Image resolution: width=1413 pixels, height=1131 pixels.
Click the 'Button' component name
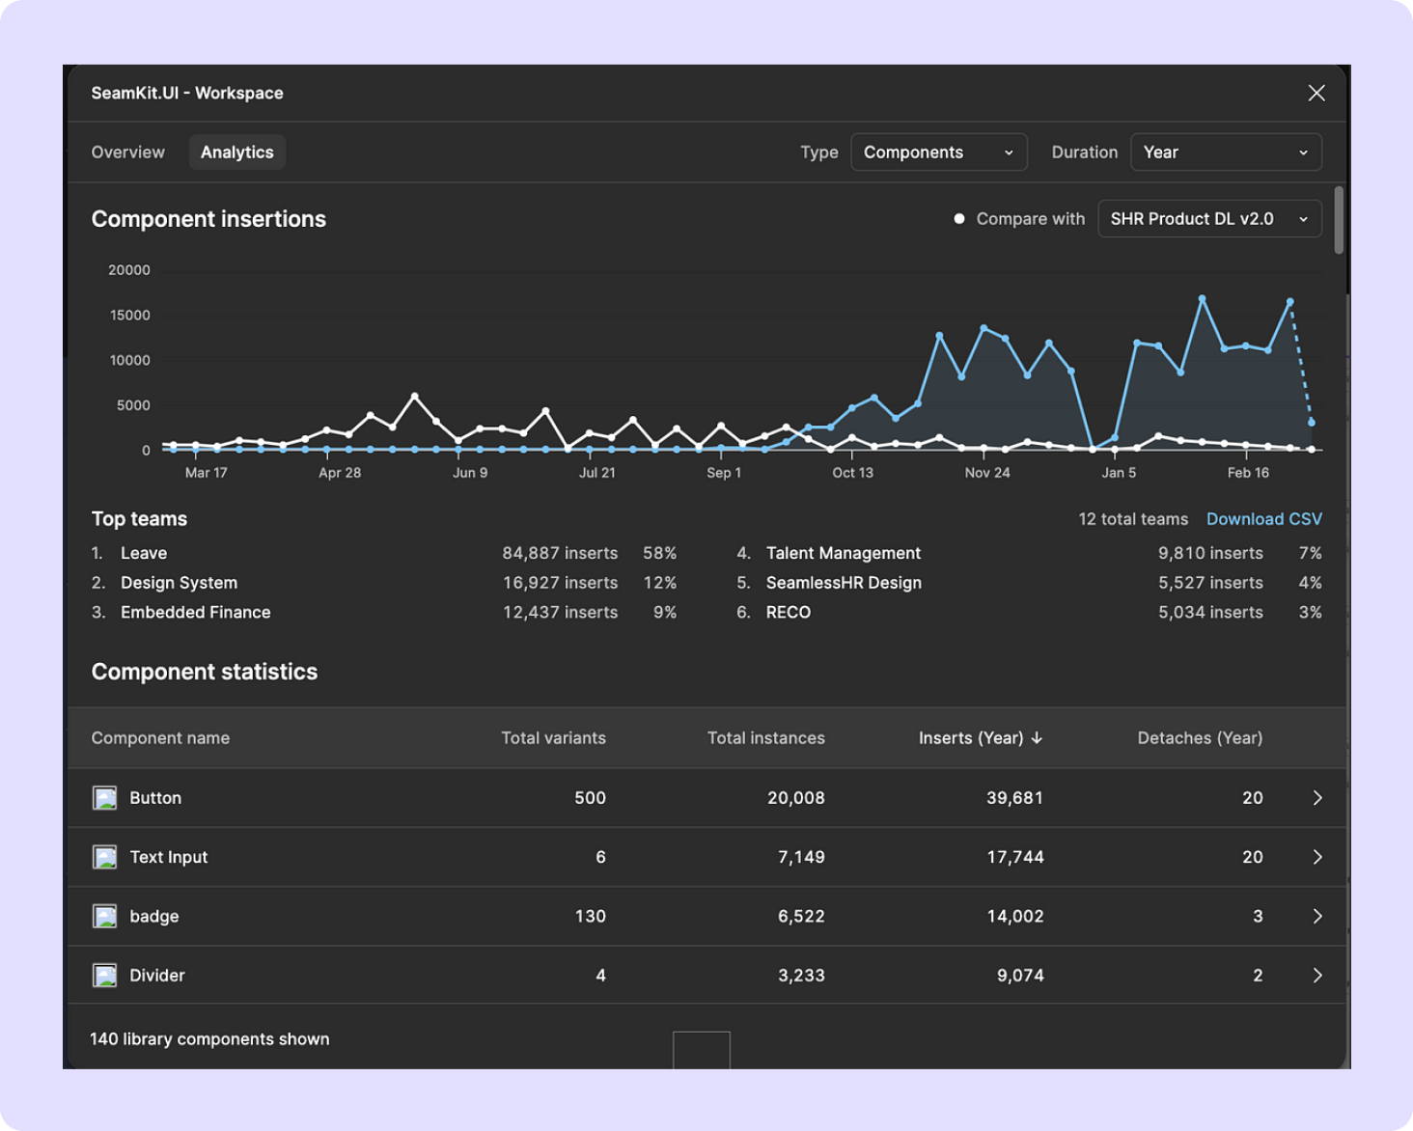tap(155, 798)
